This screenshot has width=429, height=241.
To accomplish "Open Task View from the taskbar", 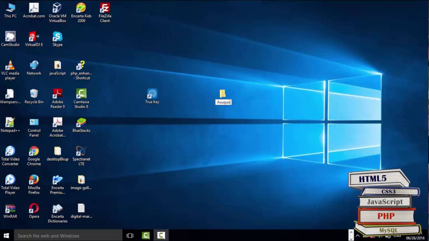I will point(130,236).
